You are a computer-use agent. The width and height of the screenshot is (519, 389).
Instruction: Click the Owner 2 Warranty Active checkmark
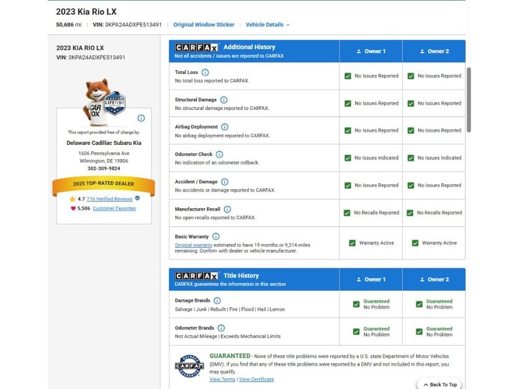click(x=415, y=243)
